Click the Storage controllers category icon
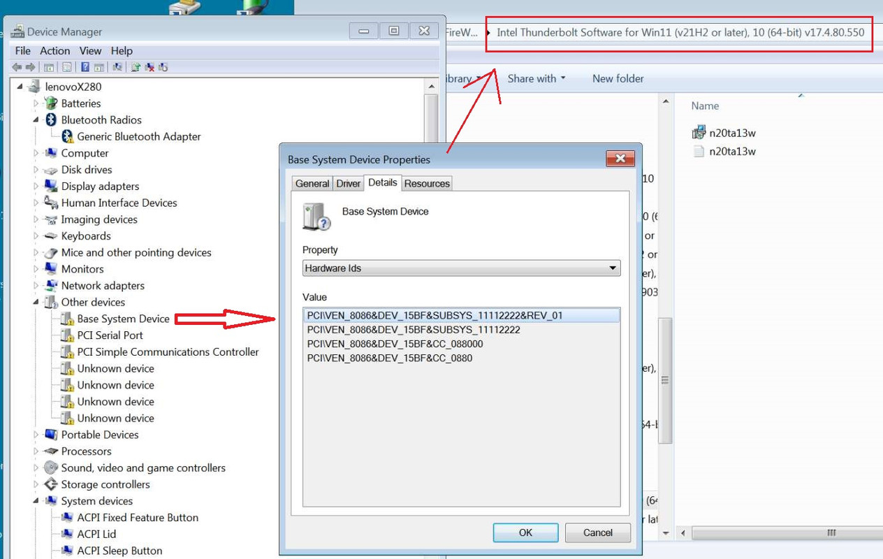Viewport: 883px width, 559px height. (x=51, y=484)
